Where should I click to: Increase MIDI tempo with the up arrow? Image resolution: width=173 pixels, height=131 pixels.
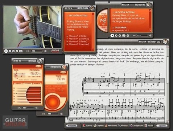tap(104, 17)
